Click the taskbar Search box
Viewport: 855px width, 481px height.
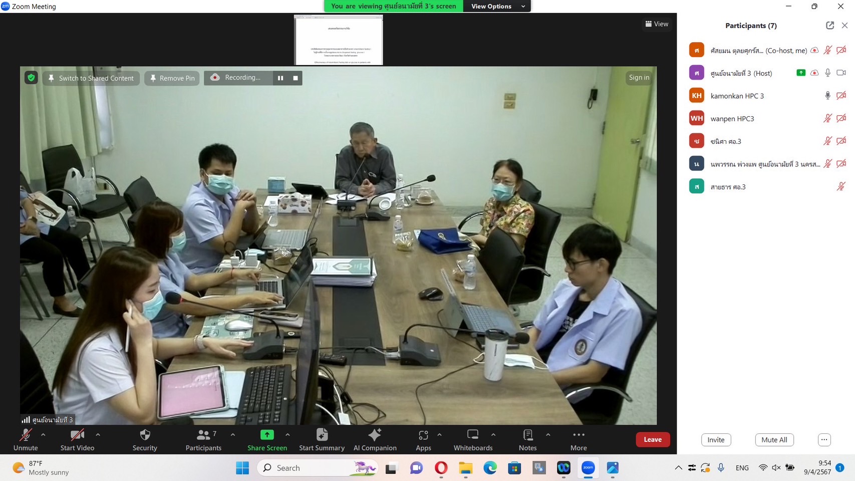pyautogui.click(x=317, y=468)
